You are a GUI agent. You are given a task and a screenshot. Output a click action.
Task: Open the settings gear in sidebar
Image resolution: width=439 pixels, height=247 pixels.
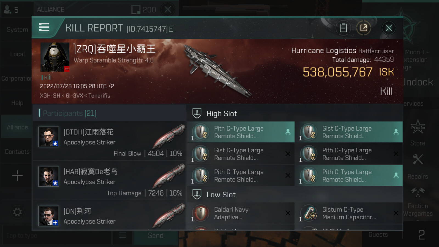(17, 212)
